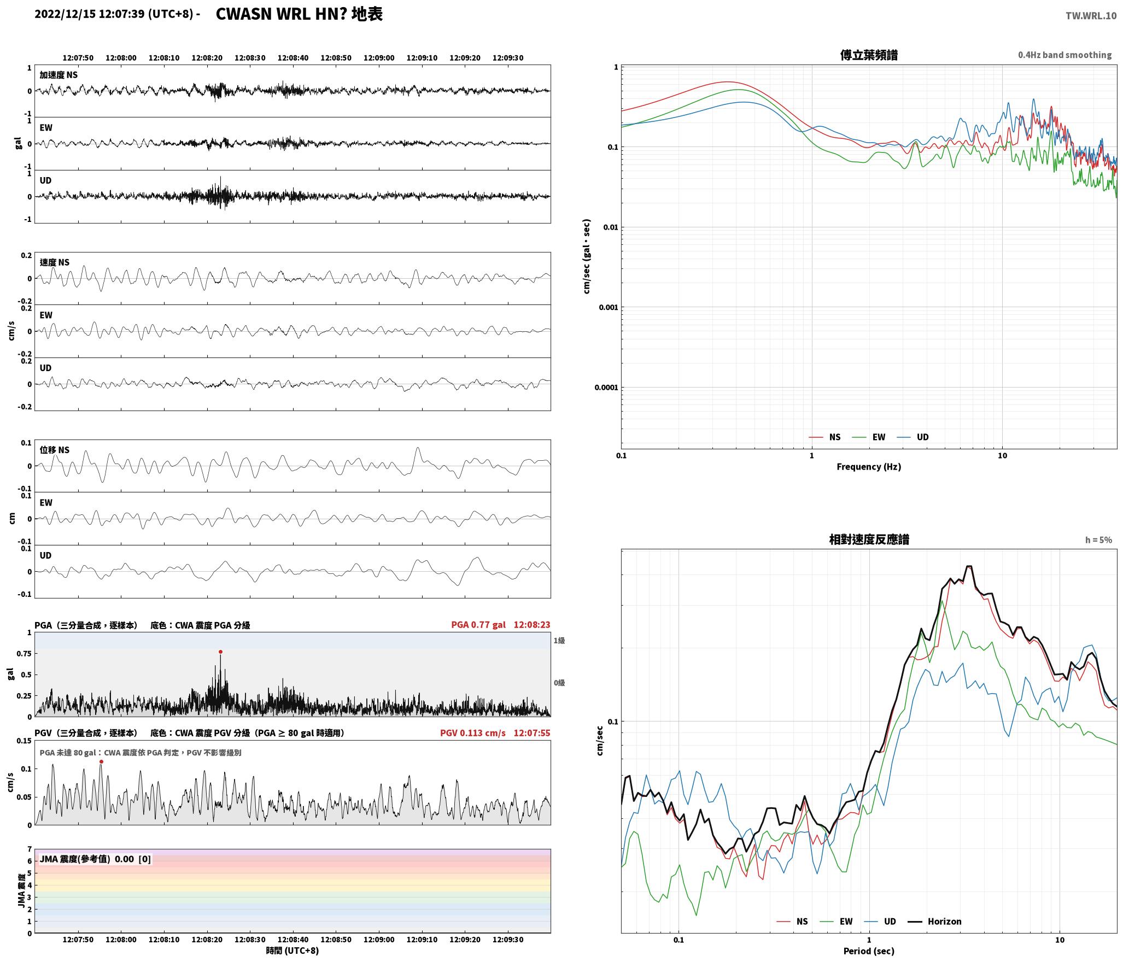Click the TW.WRL.10 station code label
Screen dimensions: 1123x962
(1091, 16)
